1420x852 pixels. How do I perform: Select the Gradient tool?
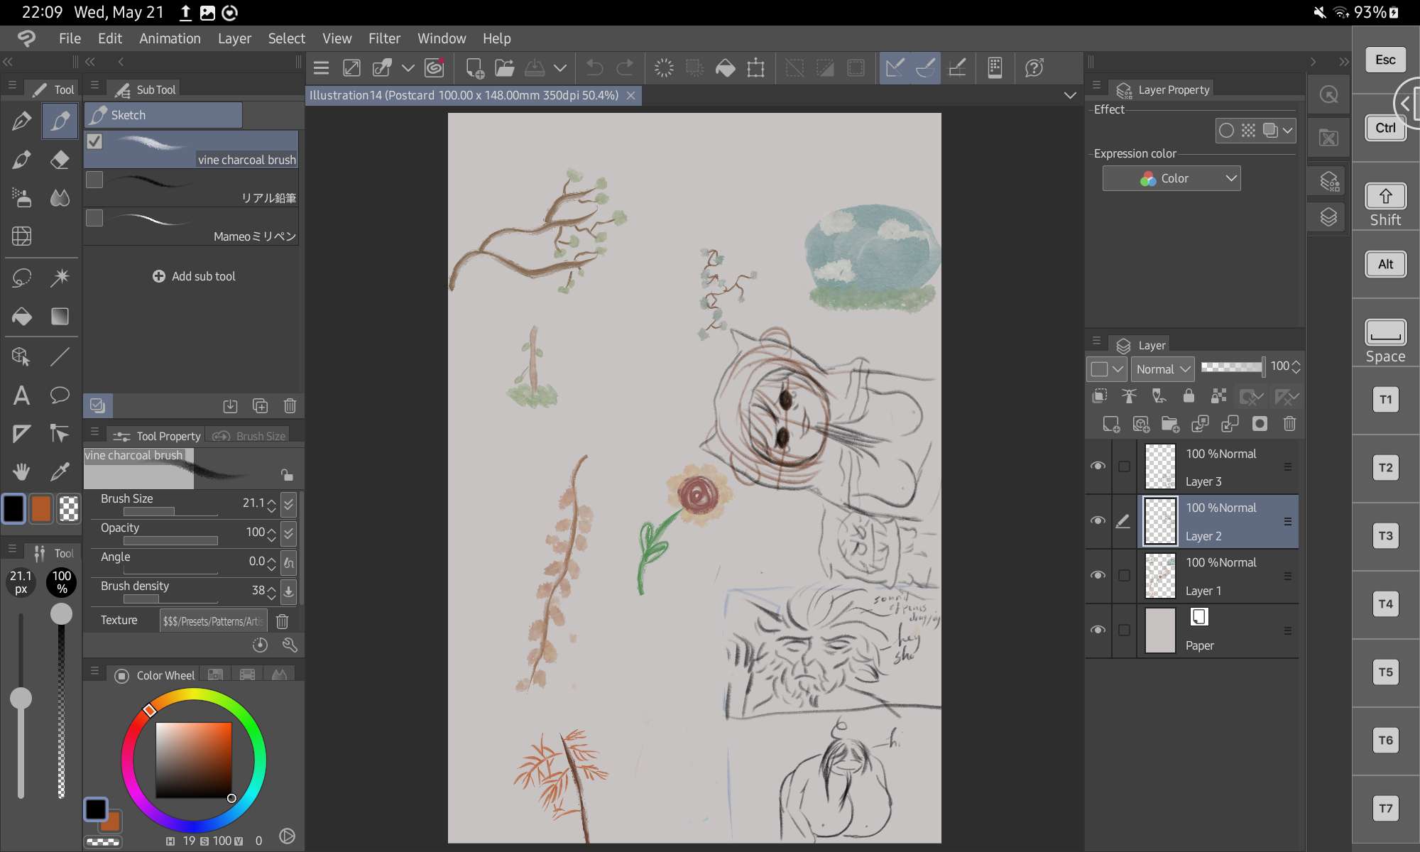(60, 316)
